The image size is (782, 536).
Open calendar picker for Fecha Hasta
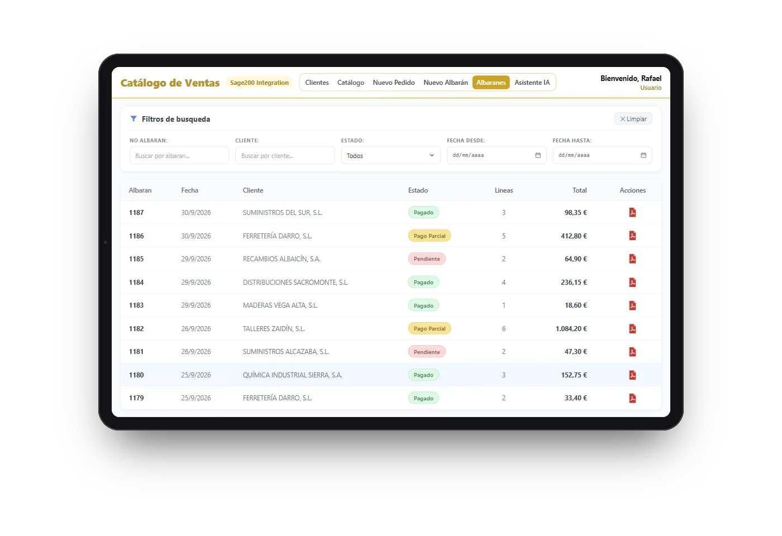coord(643,155)
